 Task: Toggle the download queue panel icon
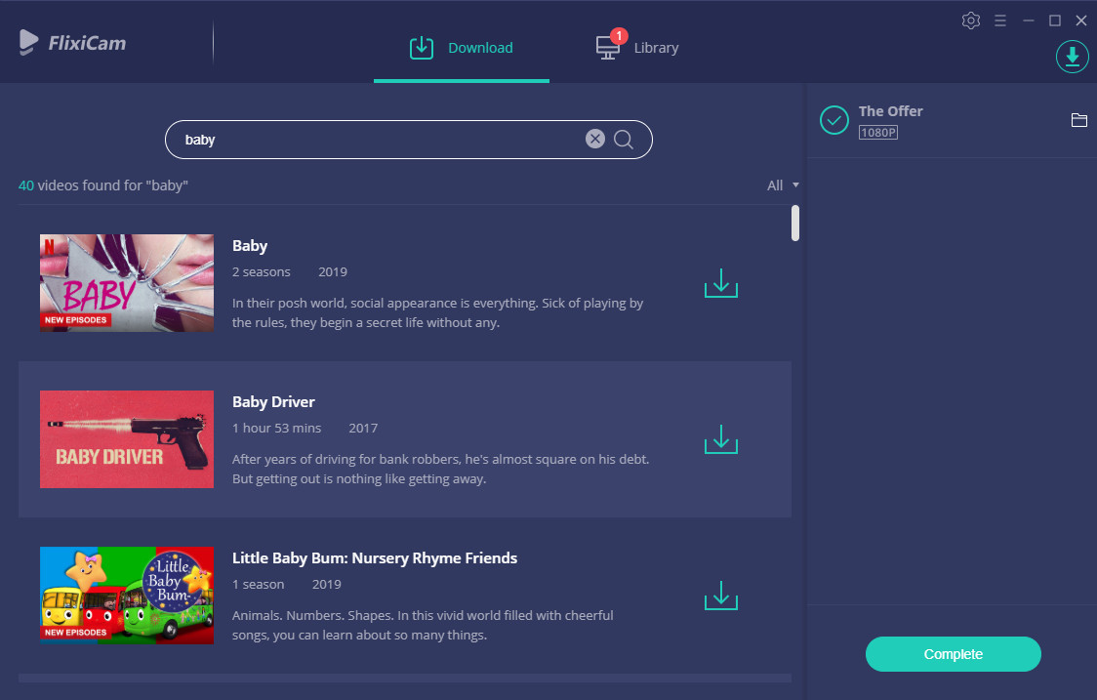pyautogui.click(x=1072, y=58)
